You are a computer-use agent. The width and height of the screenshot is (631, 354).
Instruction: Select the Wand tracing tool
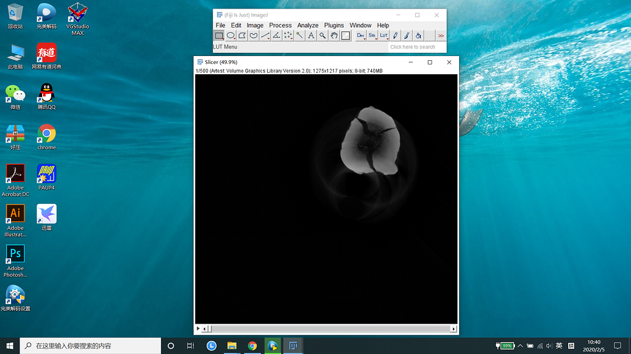pos(299,36)
